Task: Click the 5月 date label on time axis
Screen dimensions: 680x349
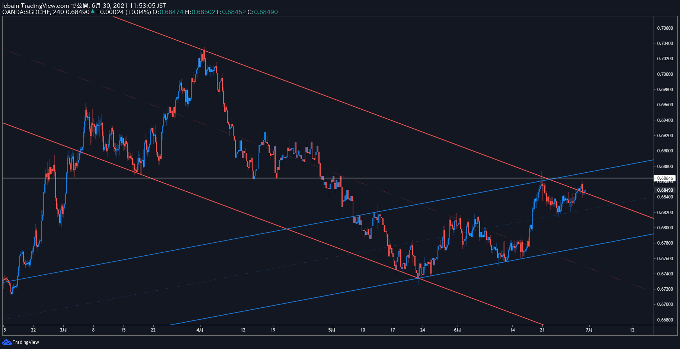Action: click(332, 330)
